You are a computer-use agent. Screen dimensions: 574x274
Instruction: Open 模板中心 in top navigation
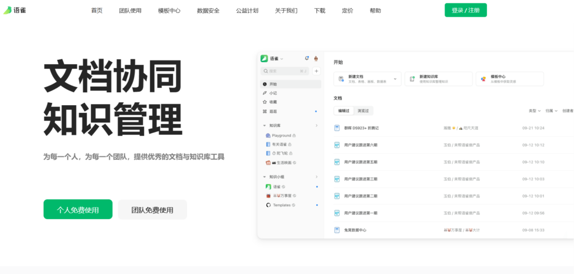tap(169, 11)
